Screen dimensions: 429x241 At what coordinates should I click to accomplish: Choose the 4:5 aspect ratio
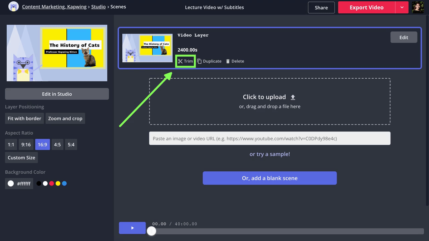(57, 145)
